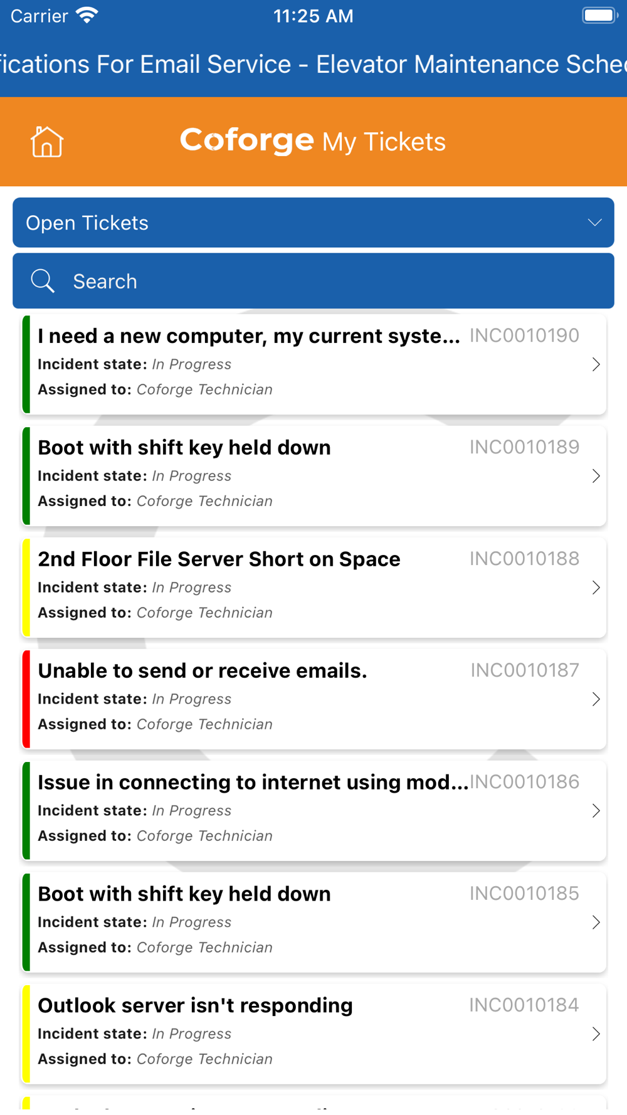The height and width of the screenshot is (1115, 627).
Task: Click the dropdown arrow beside Open Tickets
Action: [x=594, y=223]
